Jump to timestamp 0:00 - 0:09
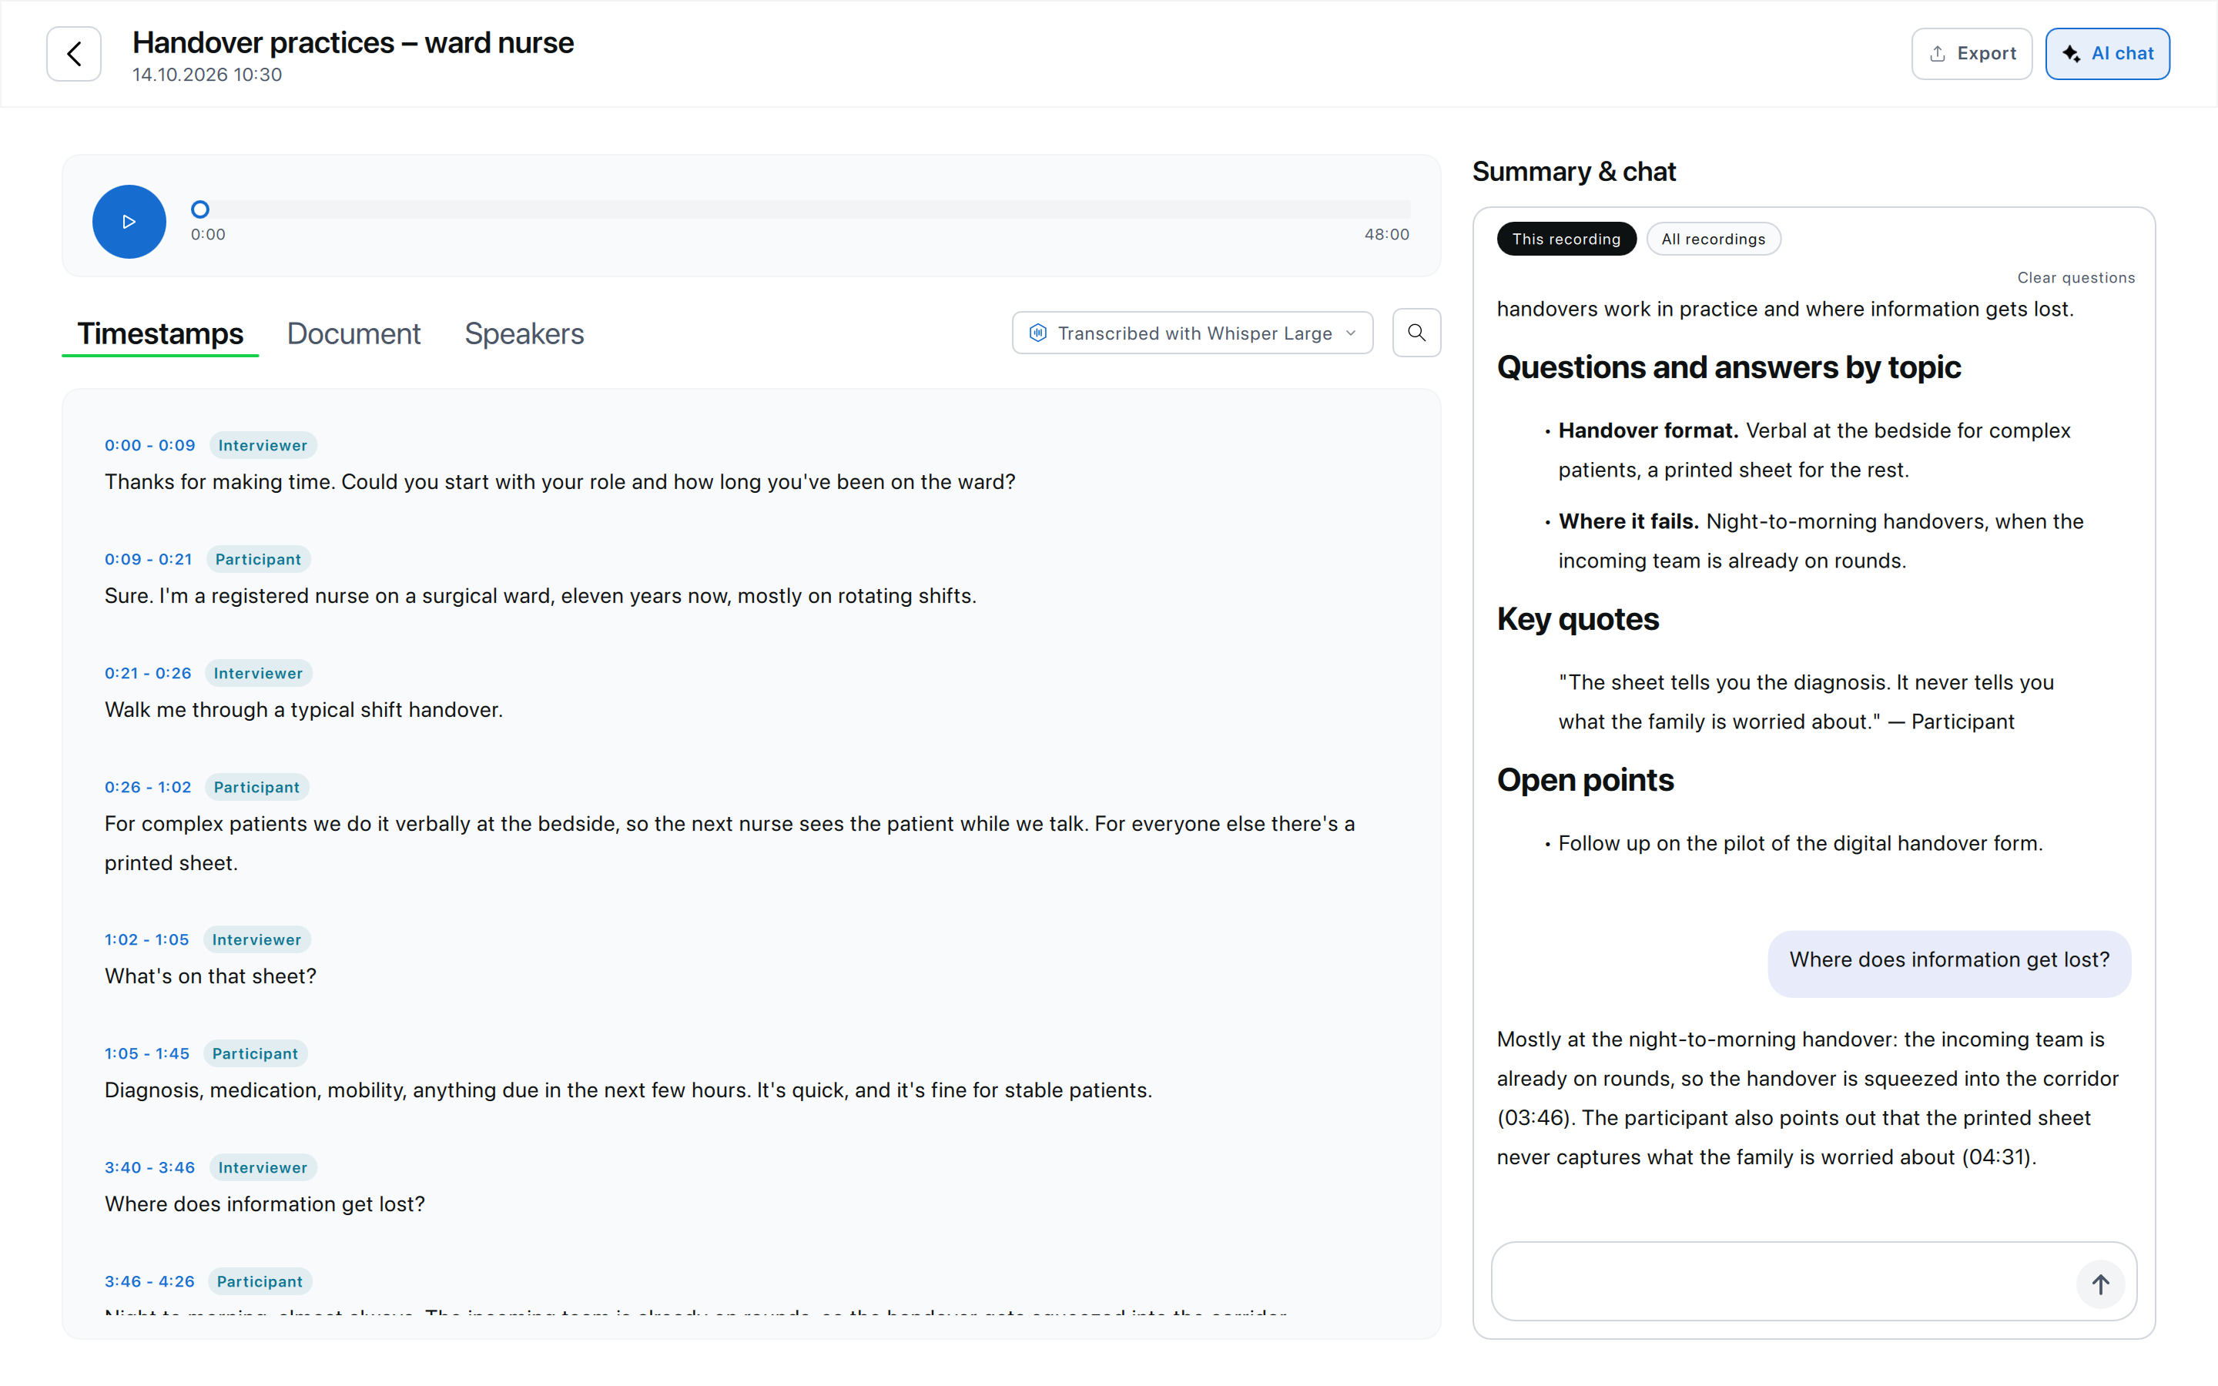The width and height of the screenshot is (2218, 1386). pos(149,446)
